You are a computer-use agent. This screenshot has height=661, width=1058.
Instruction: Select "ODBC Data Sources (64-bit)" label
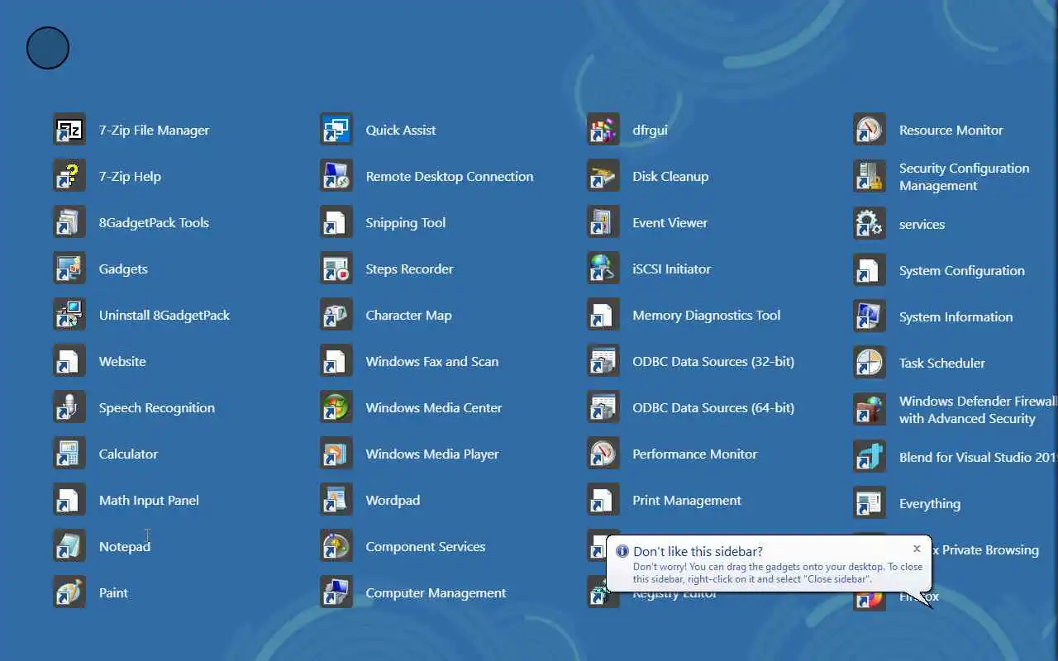[713, 407]
